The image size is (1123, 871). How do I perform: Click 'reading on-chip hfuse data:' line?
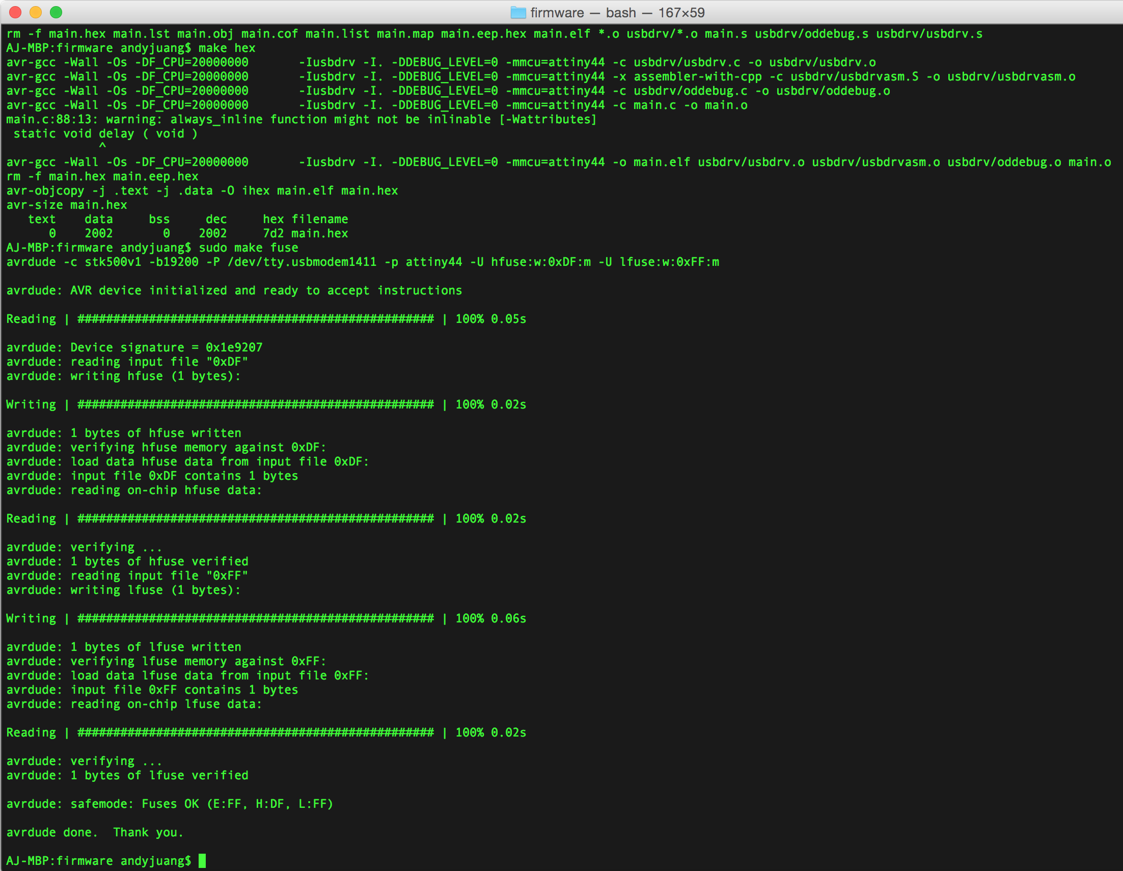click(x=134, y=490)
